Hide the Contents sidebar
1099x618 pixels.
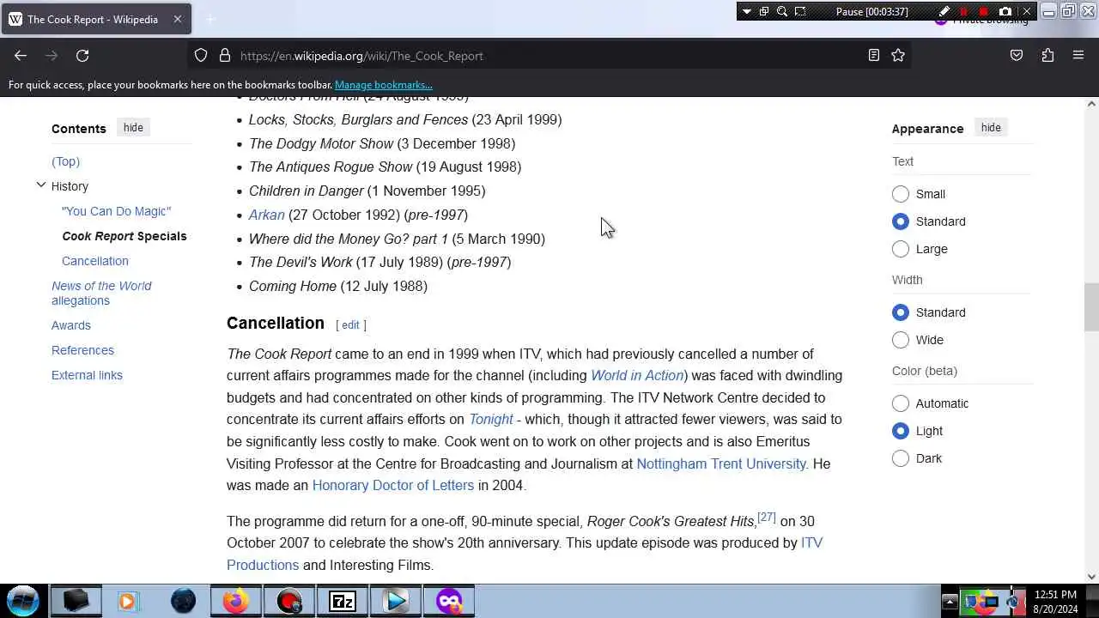coord(133,128)
